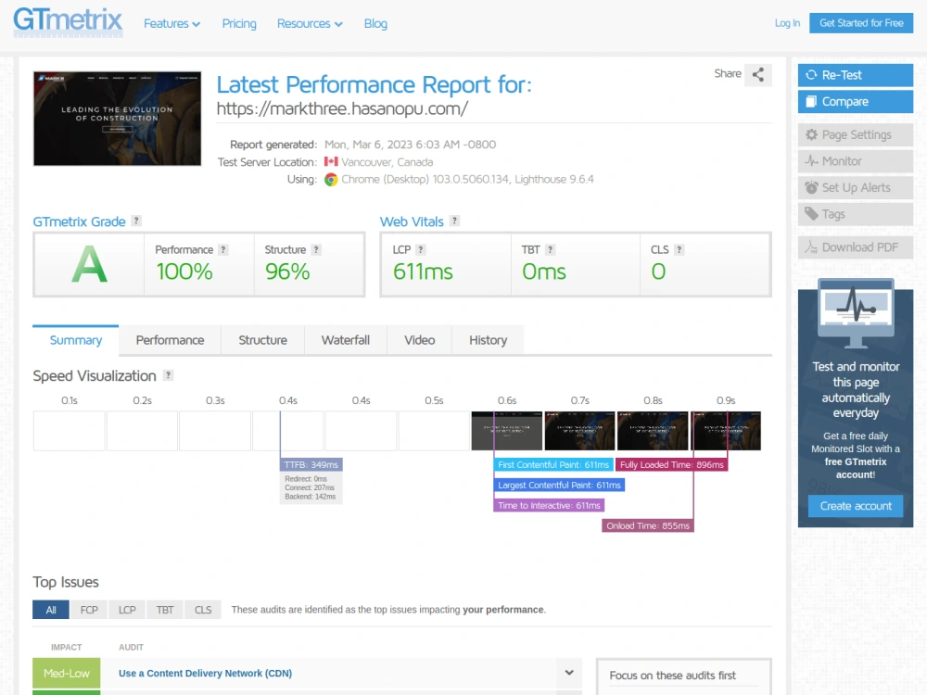
Task: Click the website screenshot thumbnail
Action: point(117,119)
